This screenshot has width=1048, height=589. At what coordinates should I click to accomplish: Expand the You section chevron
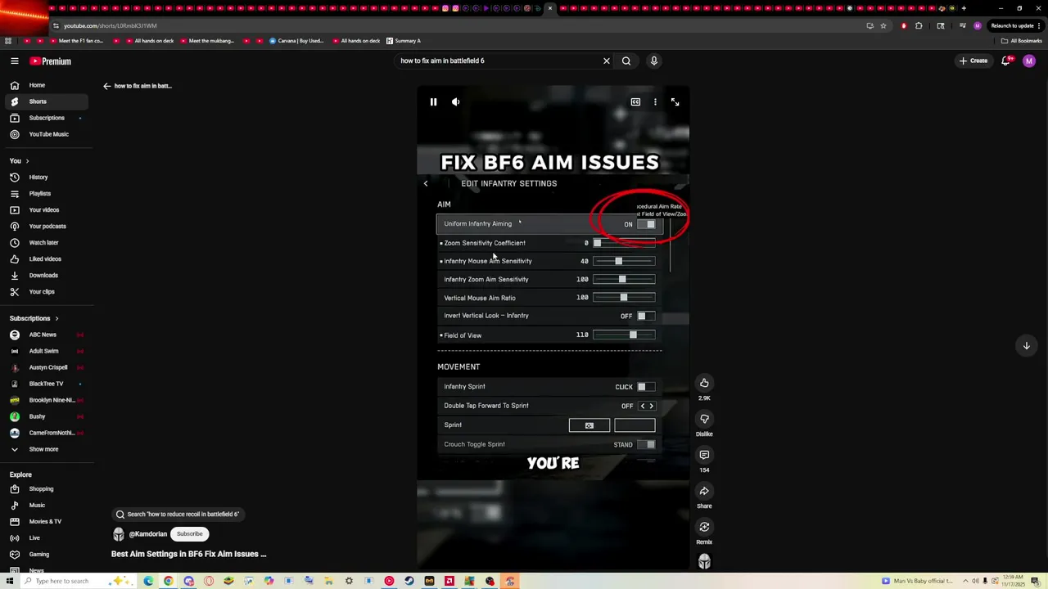[27, 161]
